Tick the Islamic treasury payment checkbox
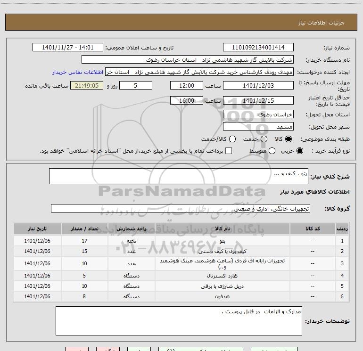Image resolution: width=363 pixels, height=351 pixels. click(229, 151)
